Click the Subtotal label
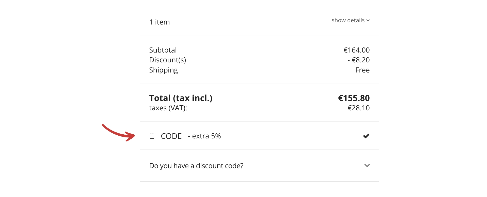 click(163, 50)
